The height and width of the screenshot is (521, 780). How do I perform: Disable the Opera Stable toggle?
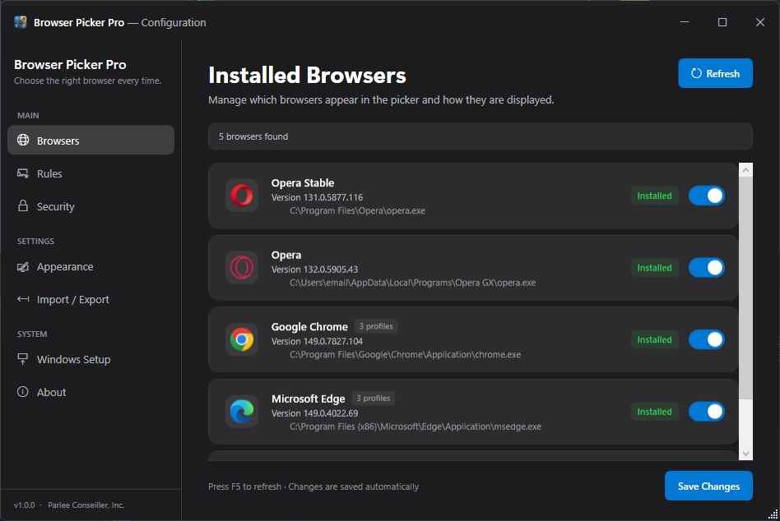pyautogui.click(x=707, y=196)
